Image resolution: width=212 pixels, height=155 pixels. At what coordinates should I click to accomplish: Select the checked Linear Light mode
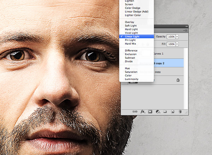136,36
